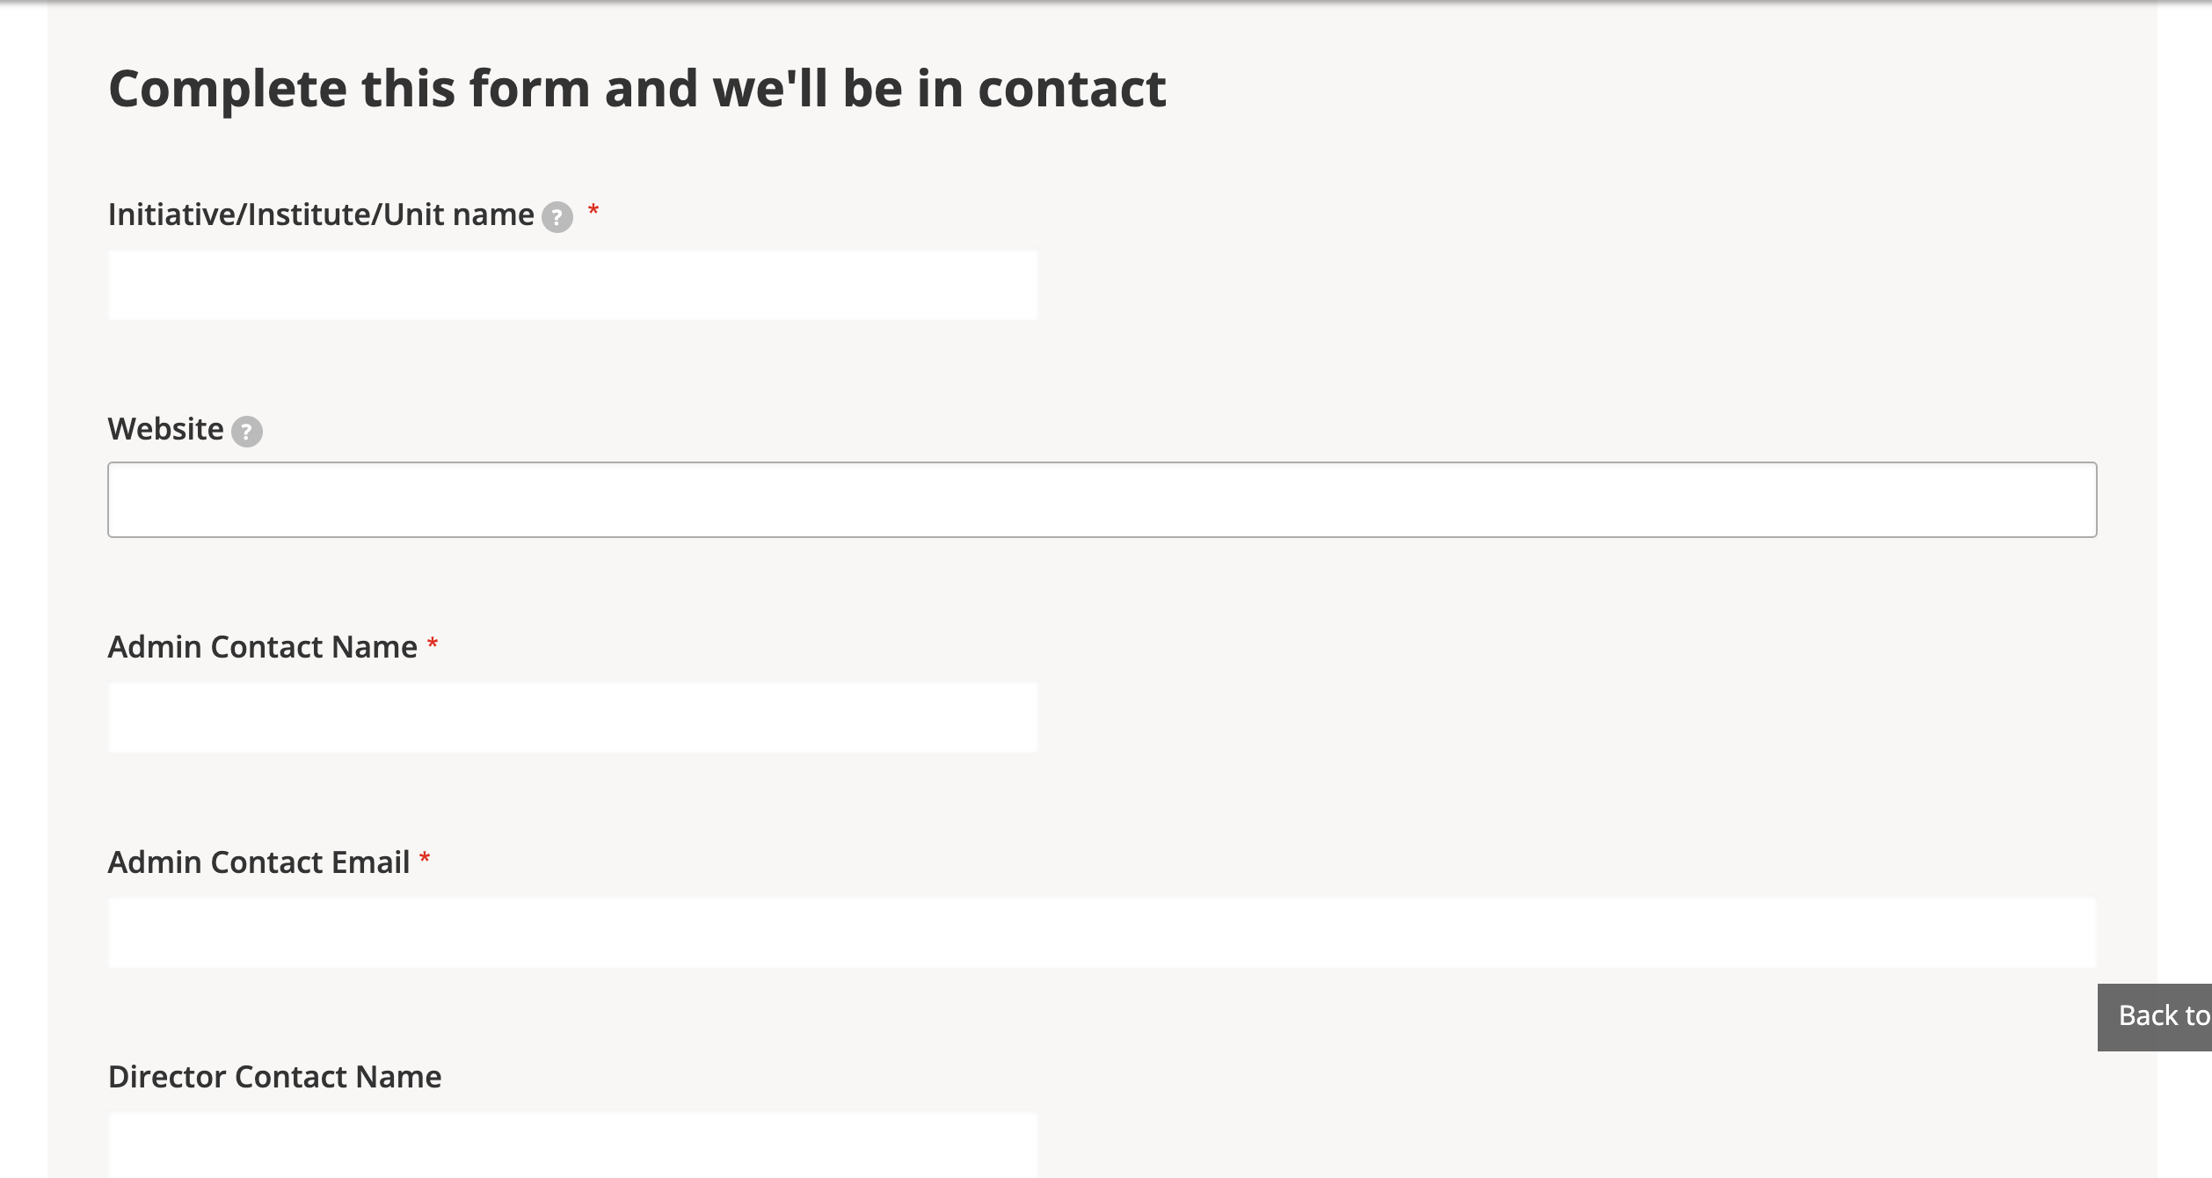Click the red asterisk after Admin Contact Email
2212x1178 pixels.
(425, 860)
